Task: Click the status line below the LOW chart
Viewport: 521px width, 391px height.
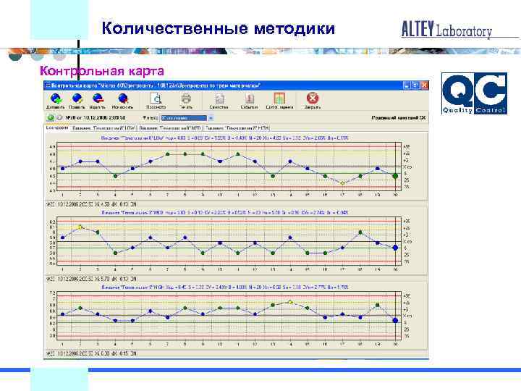Action: click(91, 204)
